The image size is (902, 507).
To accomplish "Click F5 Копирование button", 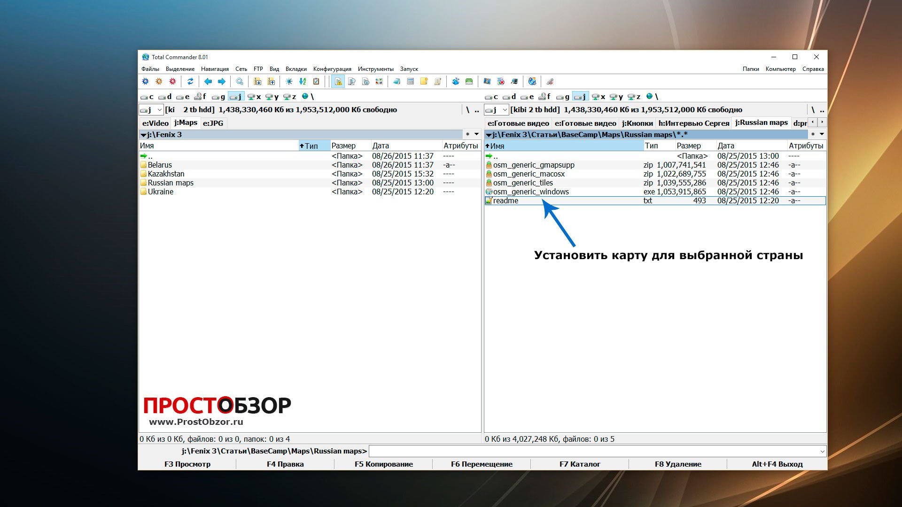I will (x=383, y=464).
